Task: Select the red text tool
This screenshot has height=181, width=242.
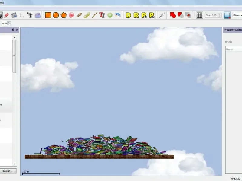Action: (x=102, y=15)
